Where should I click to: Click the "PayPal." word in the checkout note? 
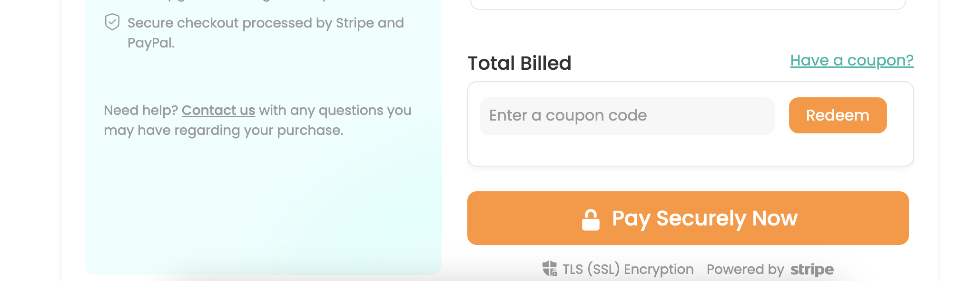coord(151,43)
